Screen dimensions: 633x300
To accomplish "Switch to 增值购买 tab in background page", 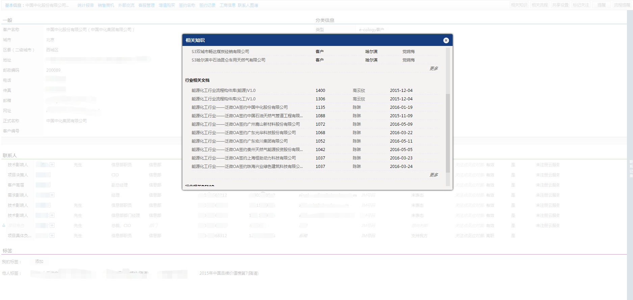I will 167,5.
